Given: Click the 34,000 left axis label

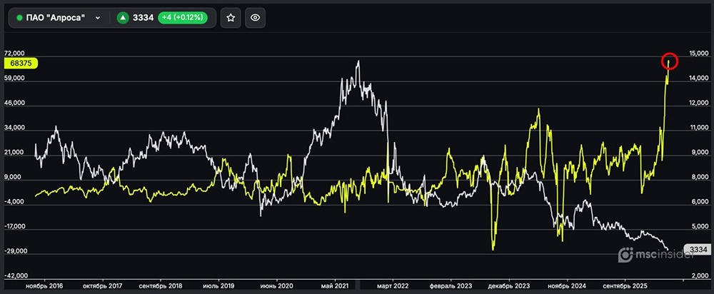Looking at the screenshot, I should [x=14, y=128].
